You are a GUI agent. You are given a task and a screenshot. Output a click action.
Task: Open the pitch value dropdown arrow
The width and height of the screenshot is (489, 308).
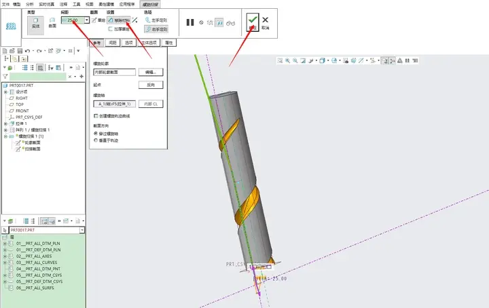(x=87, y=20)
